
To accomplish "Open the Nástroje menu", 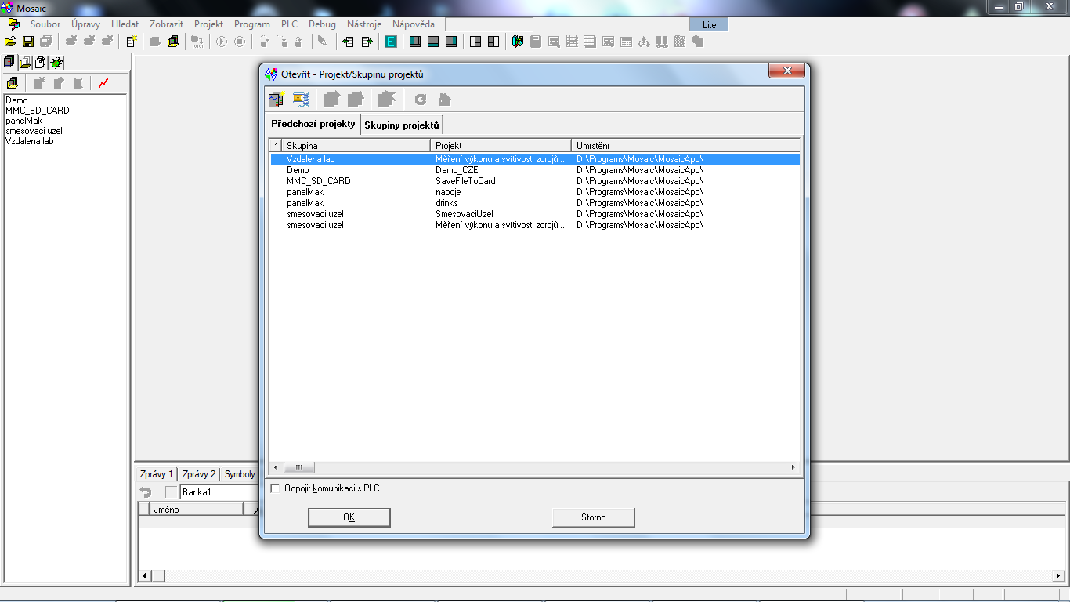I will point(364,24).
